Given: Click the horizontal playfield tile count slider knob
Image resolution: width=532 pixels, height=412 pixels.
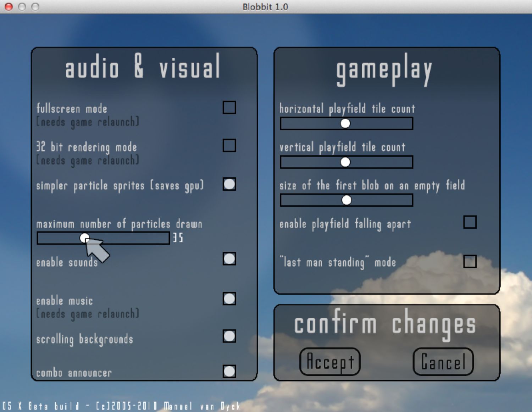Looking at the screenshot, I should pos(345,123).
